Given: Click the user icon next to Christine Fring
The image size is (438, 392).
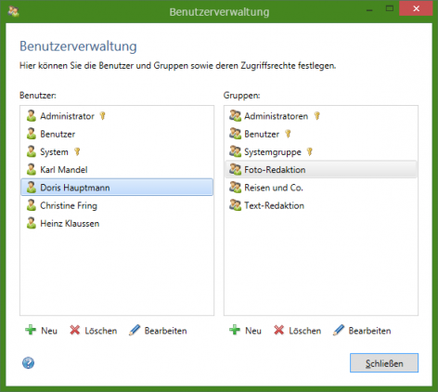Looking at the screenshot, I should pos(32,205).
